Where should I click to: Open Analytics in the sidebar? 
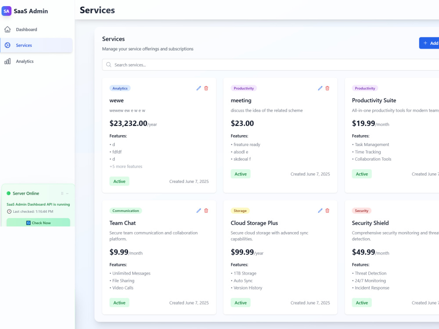(x=36, y=61)
